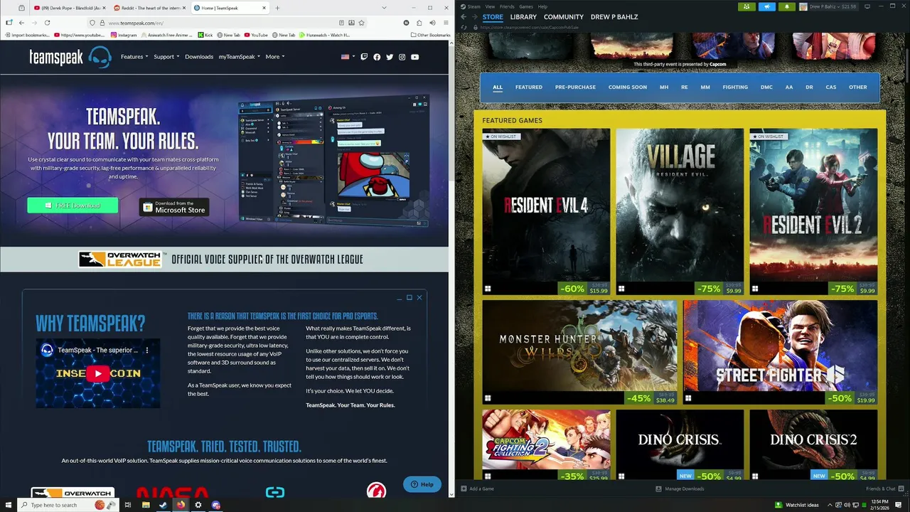Viewport: 910px width, 512px height.
Task: Open Steam COMMUNITY tab
Action: pyautogui.click(x=564, y=17)
